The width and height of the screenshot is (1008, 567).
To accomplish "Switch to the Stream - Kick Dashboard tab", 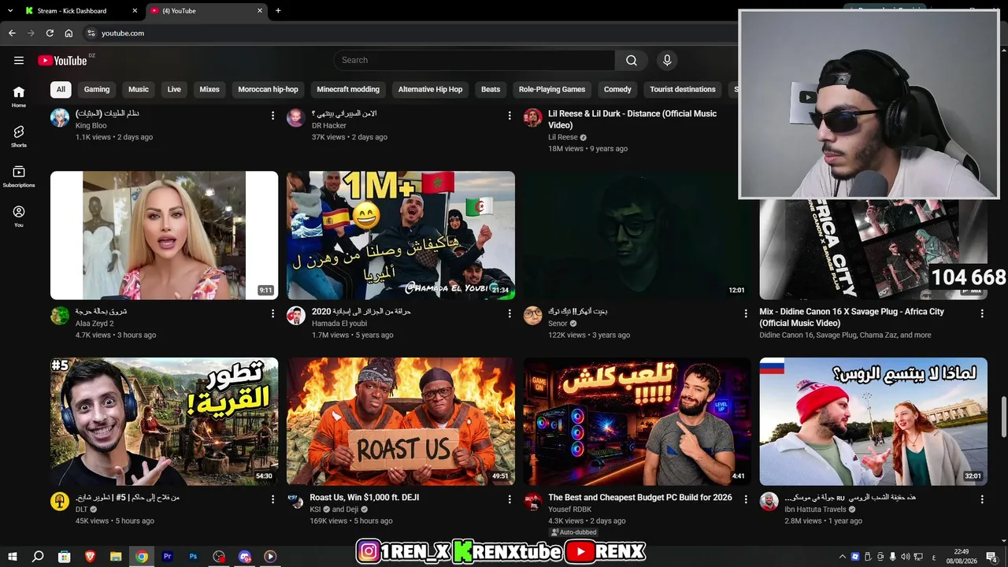I will pyautogui.click(x=81, y=11).
